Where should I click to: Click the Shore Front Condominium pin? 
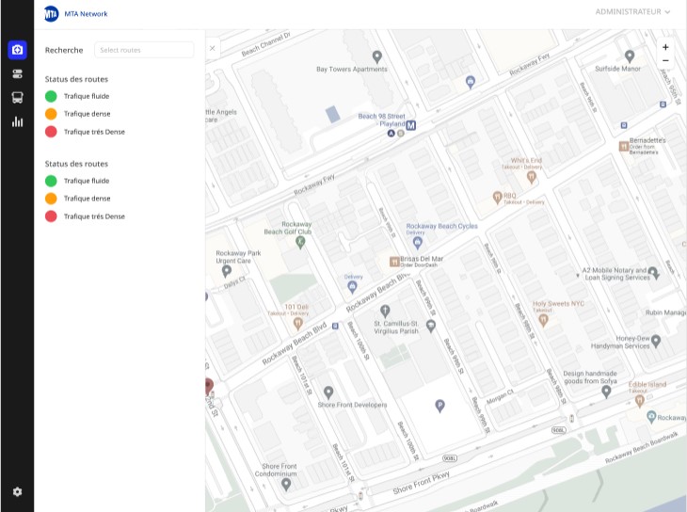point(286,484)
